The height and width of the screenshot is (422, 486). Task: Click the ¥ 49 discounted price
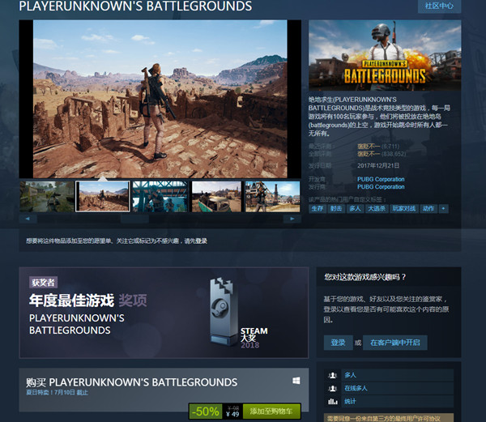tap(232, 414)
